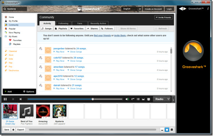Screen dimensions: 213x136
Task: Open the English language dropdown
Action: 132,9
